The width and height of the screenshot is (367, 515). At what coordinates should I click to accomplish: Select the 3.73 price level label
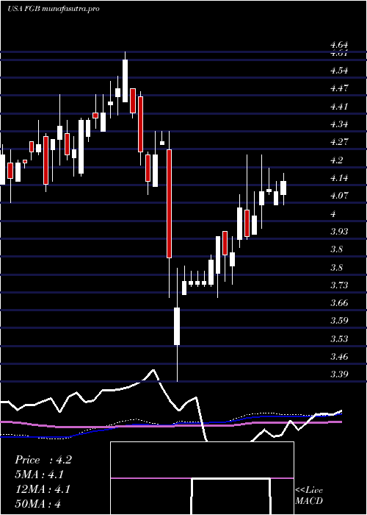(x=339, y=285)
